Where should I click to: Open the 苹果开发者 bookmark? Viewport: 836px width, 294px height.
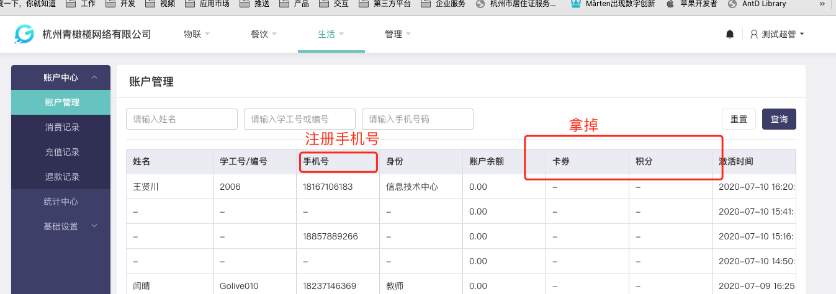pyautogui.click(x=691, y=4)
